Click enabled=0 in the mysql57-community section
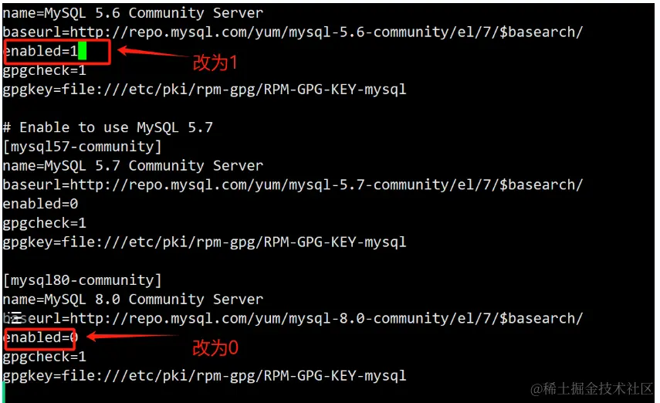The image size is (660, 403). (40, 204)
